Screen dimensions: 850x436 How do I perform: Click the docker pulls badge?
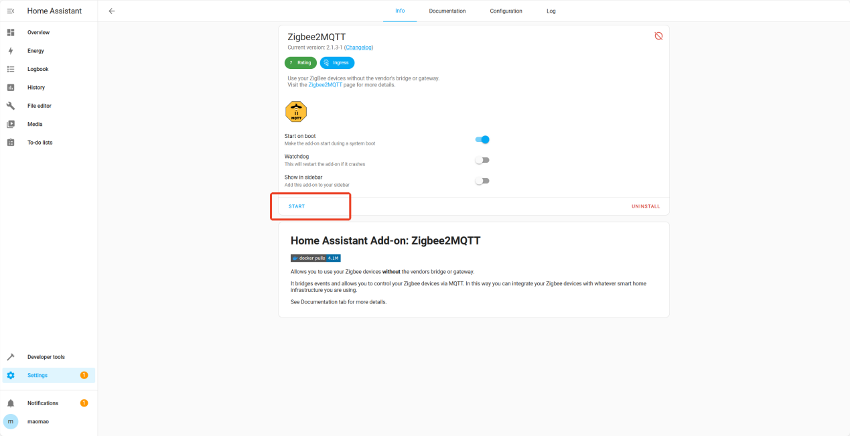point(315,258)
